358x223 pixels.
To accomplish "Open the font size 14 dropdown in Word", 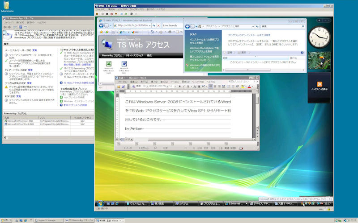I will pyautogui.click(x=175, y=86).
